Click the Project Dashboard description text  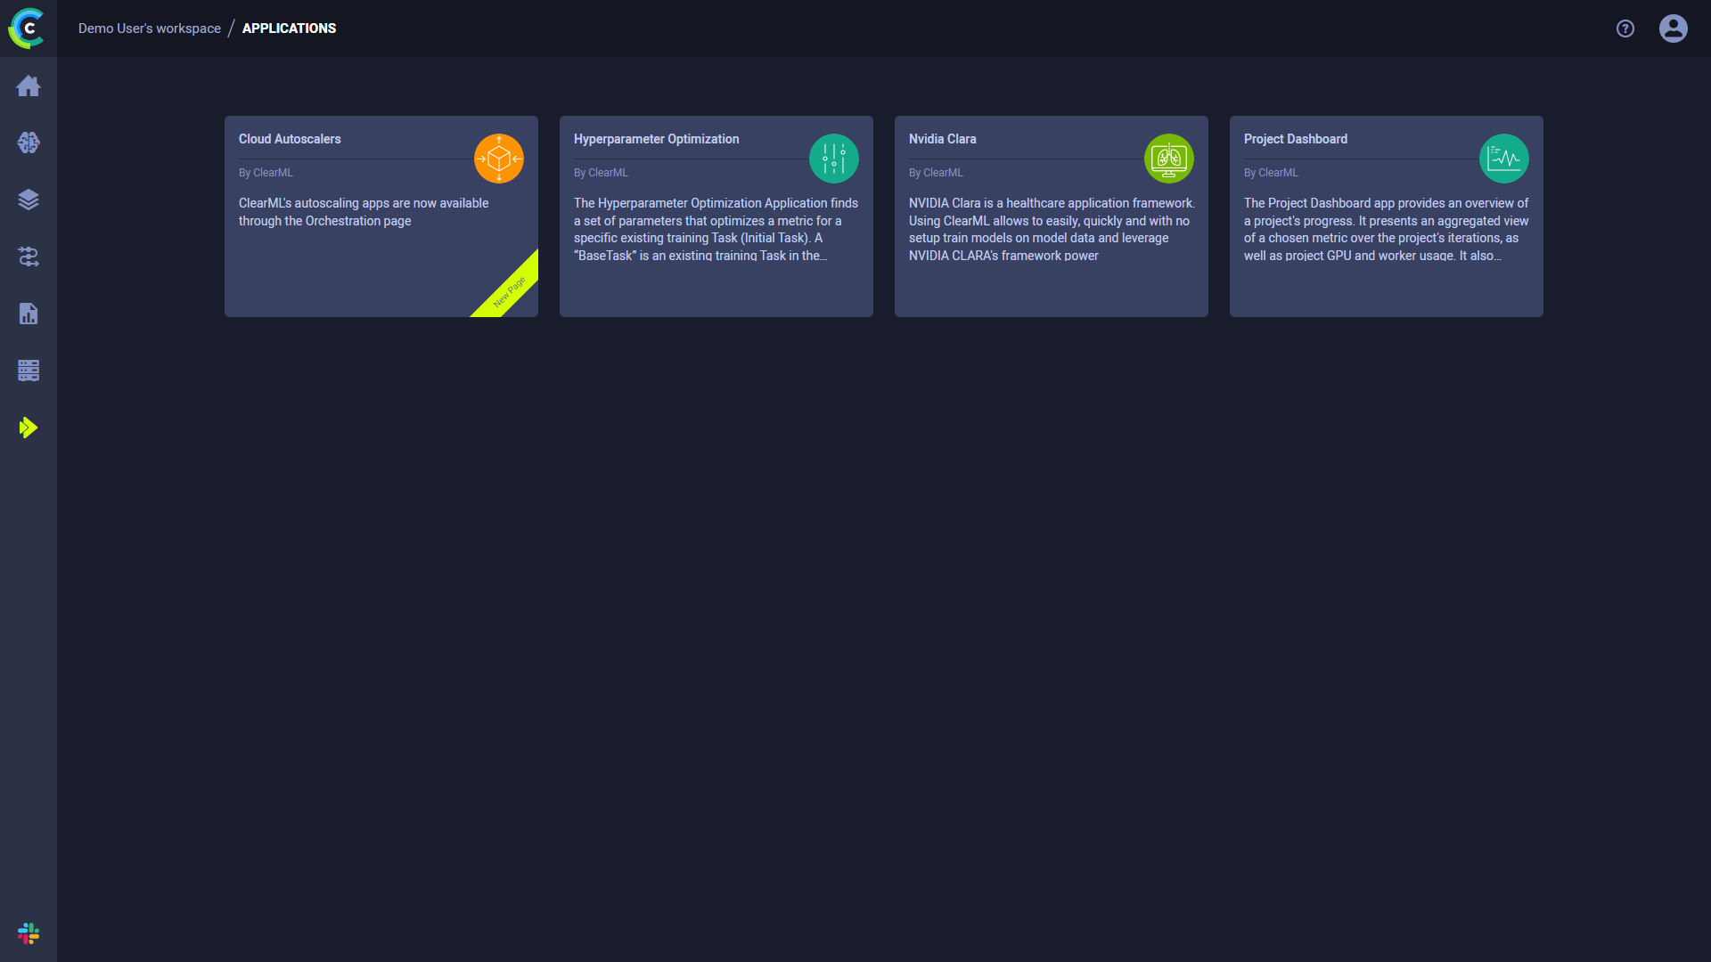point(1387,229)
